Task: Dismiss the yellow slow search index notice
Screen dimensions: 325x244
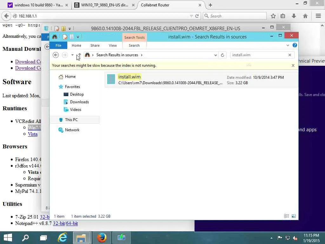Action: [x=293, y=65]
